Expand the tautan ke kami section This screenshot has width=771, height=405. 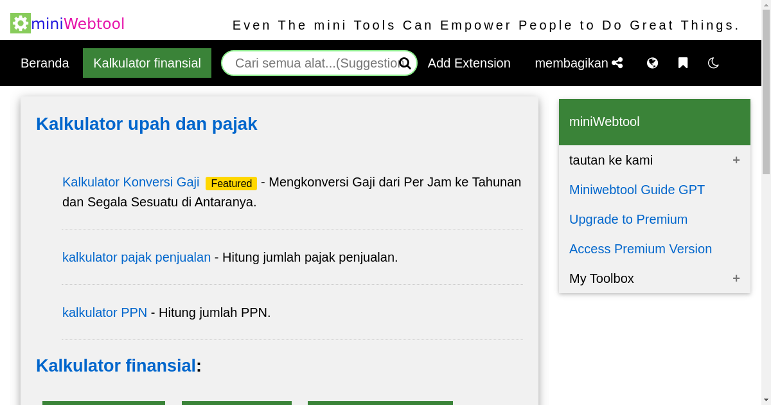736,160
